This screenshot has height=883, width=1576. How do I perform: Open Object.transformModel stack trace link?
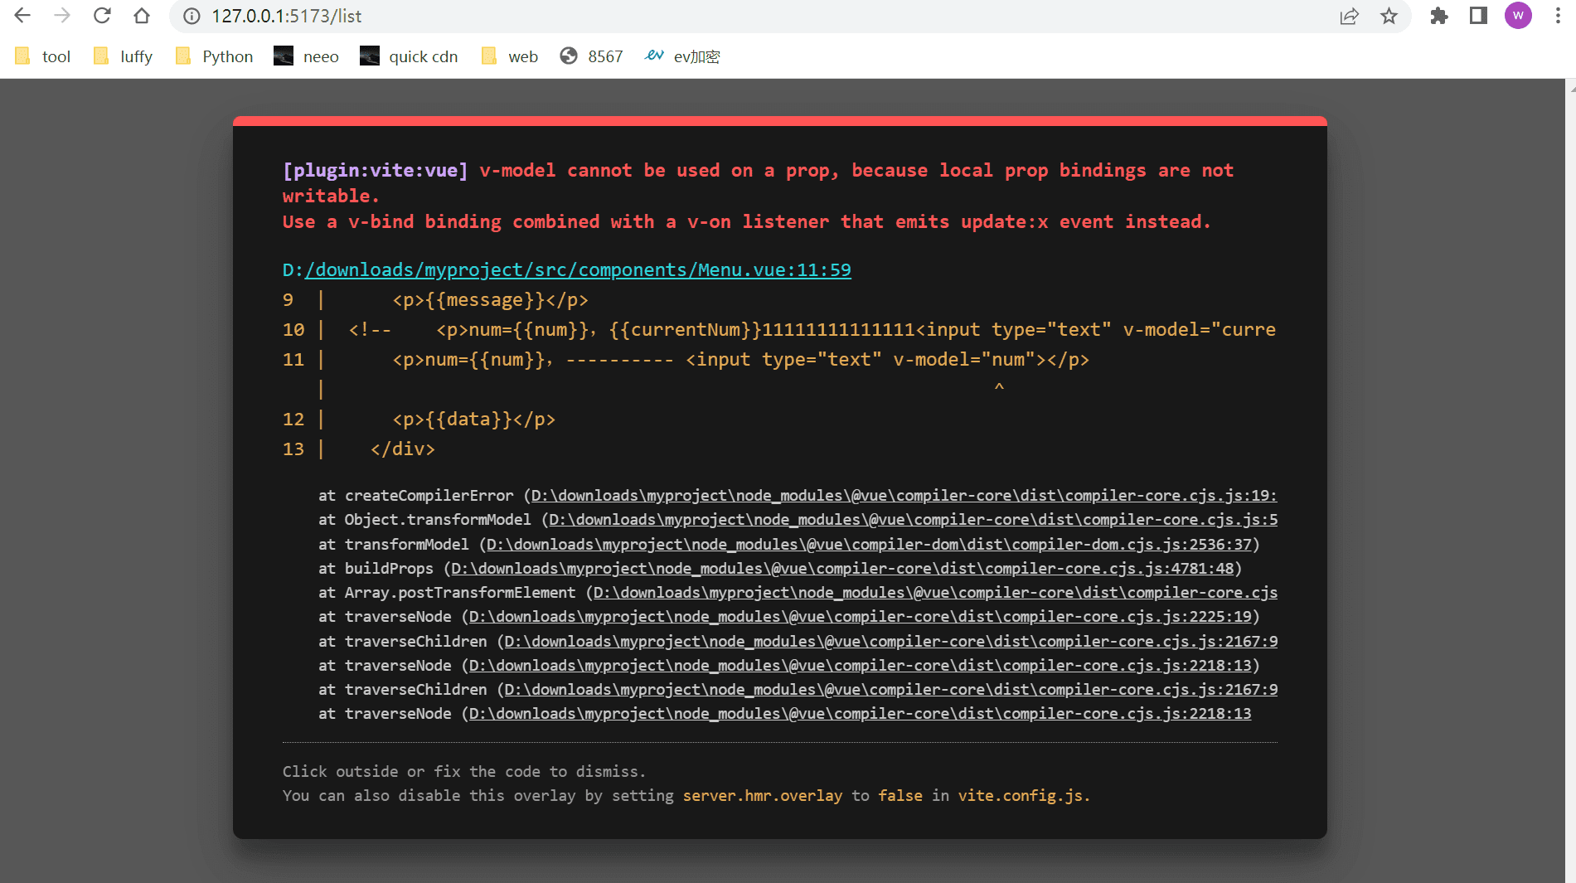point(913,520)
